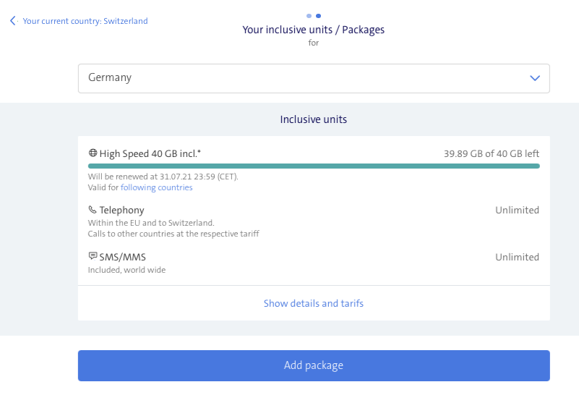Go to the first page indicator dot
This screenshot has width=579, height=416.
click(x=309, y=15)
